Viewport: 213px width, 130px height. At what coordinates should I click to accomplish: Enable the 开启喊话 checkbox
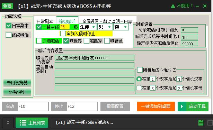[39, 41]
